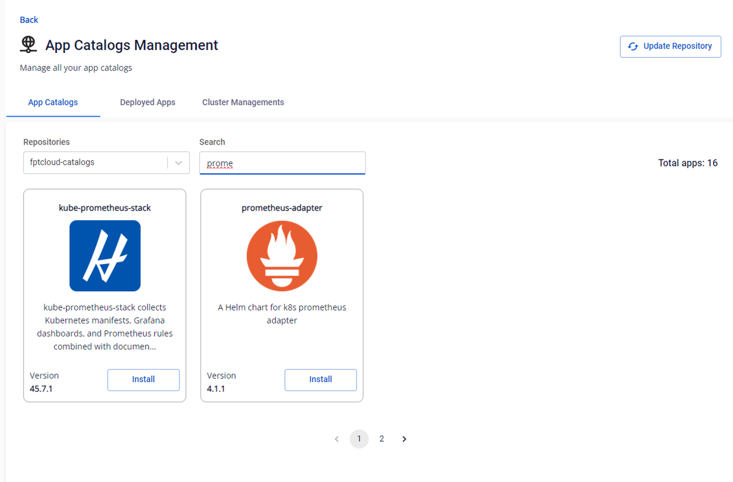Viewport: 733px width, 482px height.
Task: Click the kube-prometheus-stack card title
Action: point(105,208)
